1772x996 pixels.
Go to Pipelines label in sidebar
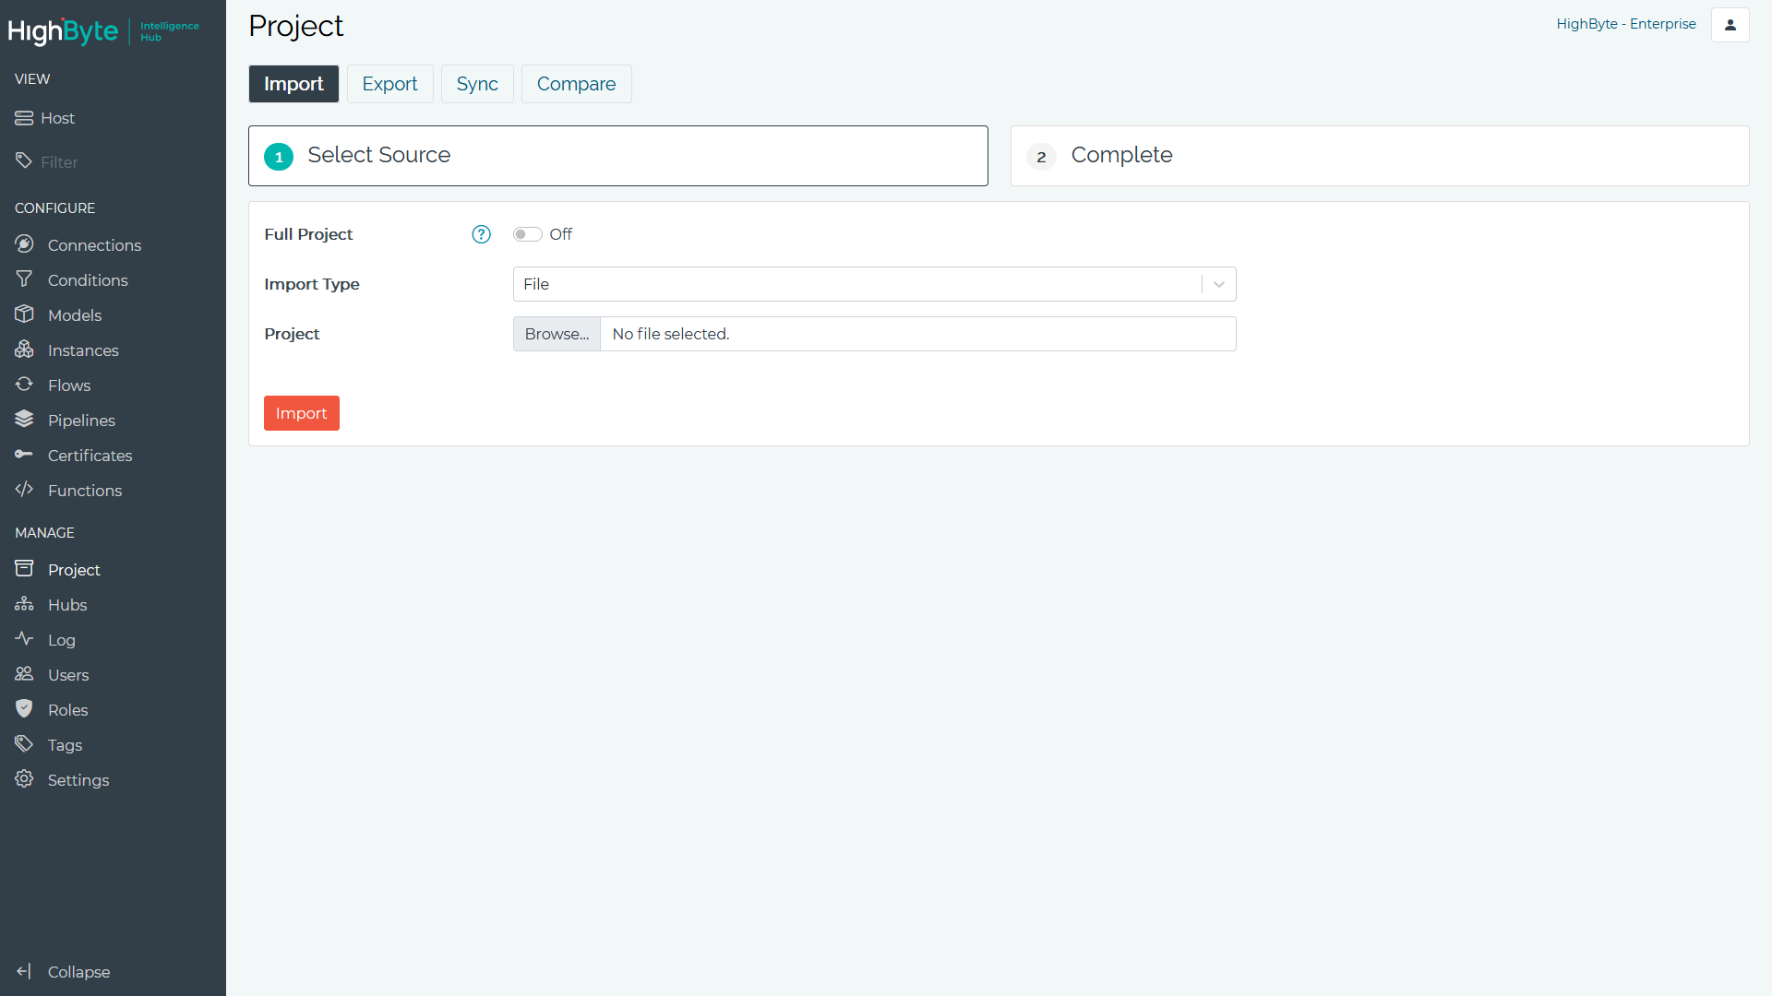coord(81,421)
